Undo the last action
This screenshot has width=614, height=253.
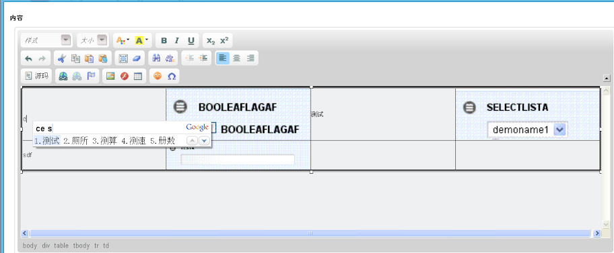pos(28,58)
